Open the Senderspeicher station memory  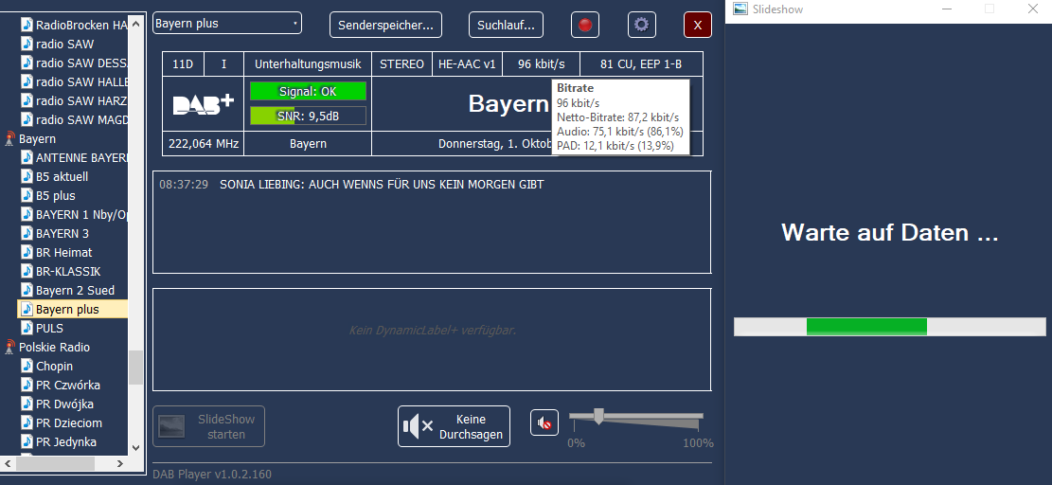point(385,25)
